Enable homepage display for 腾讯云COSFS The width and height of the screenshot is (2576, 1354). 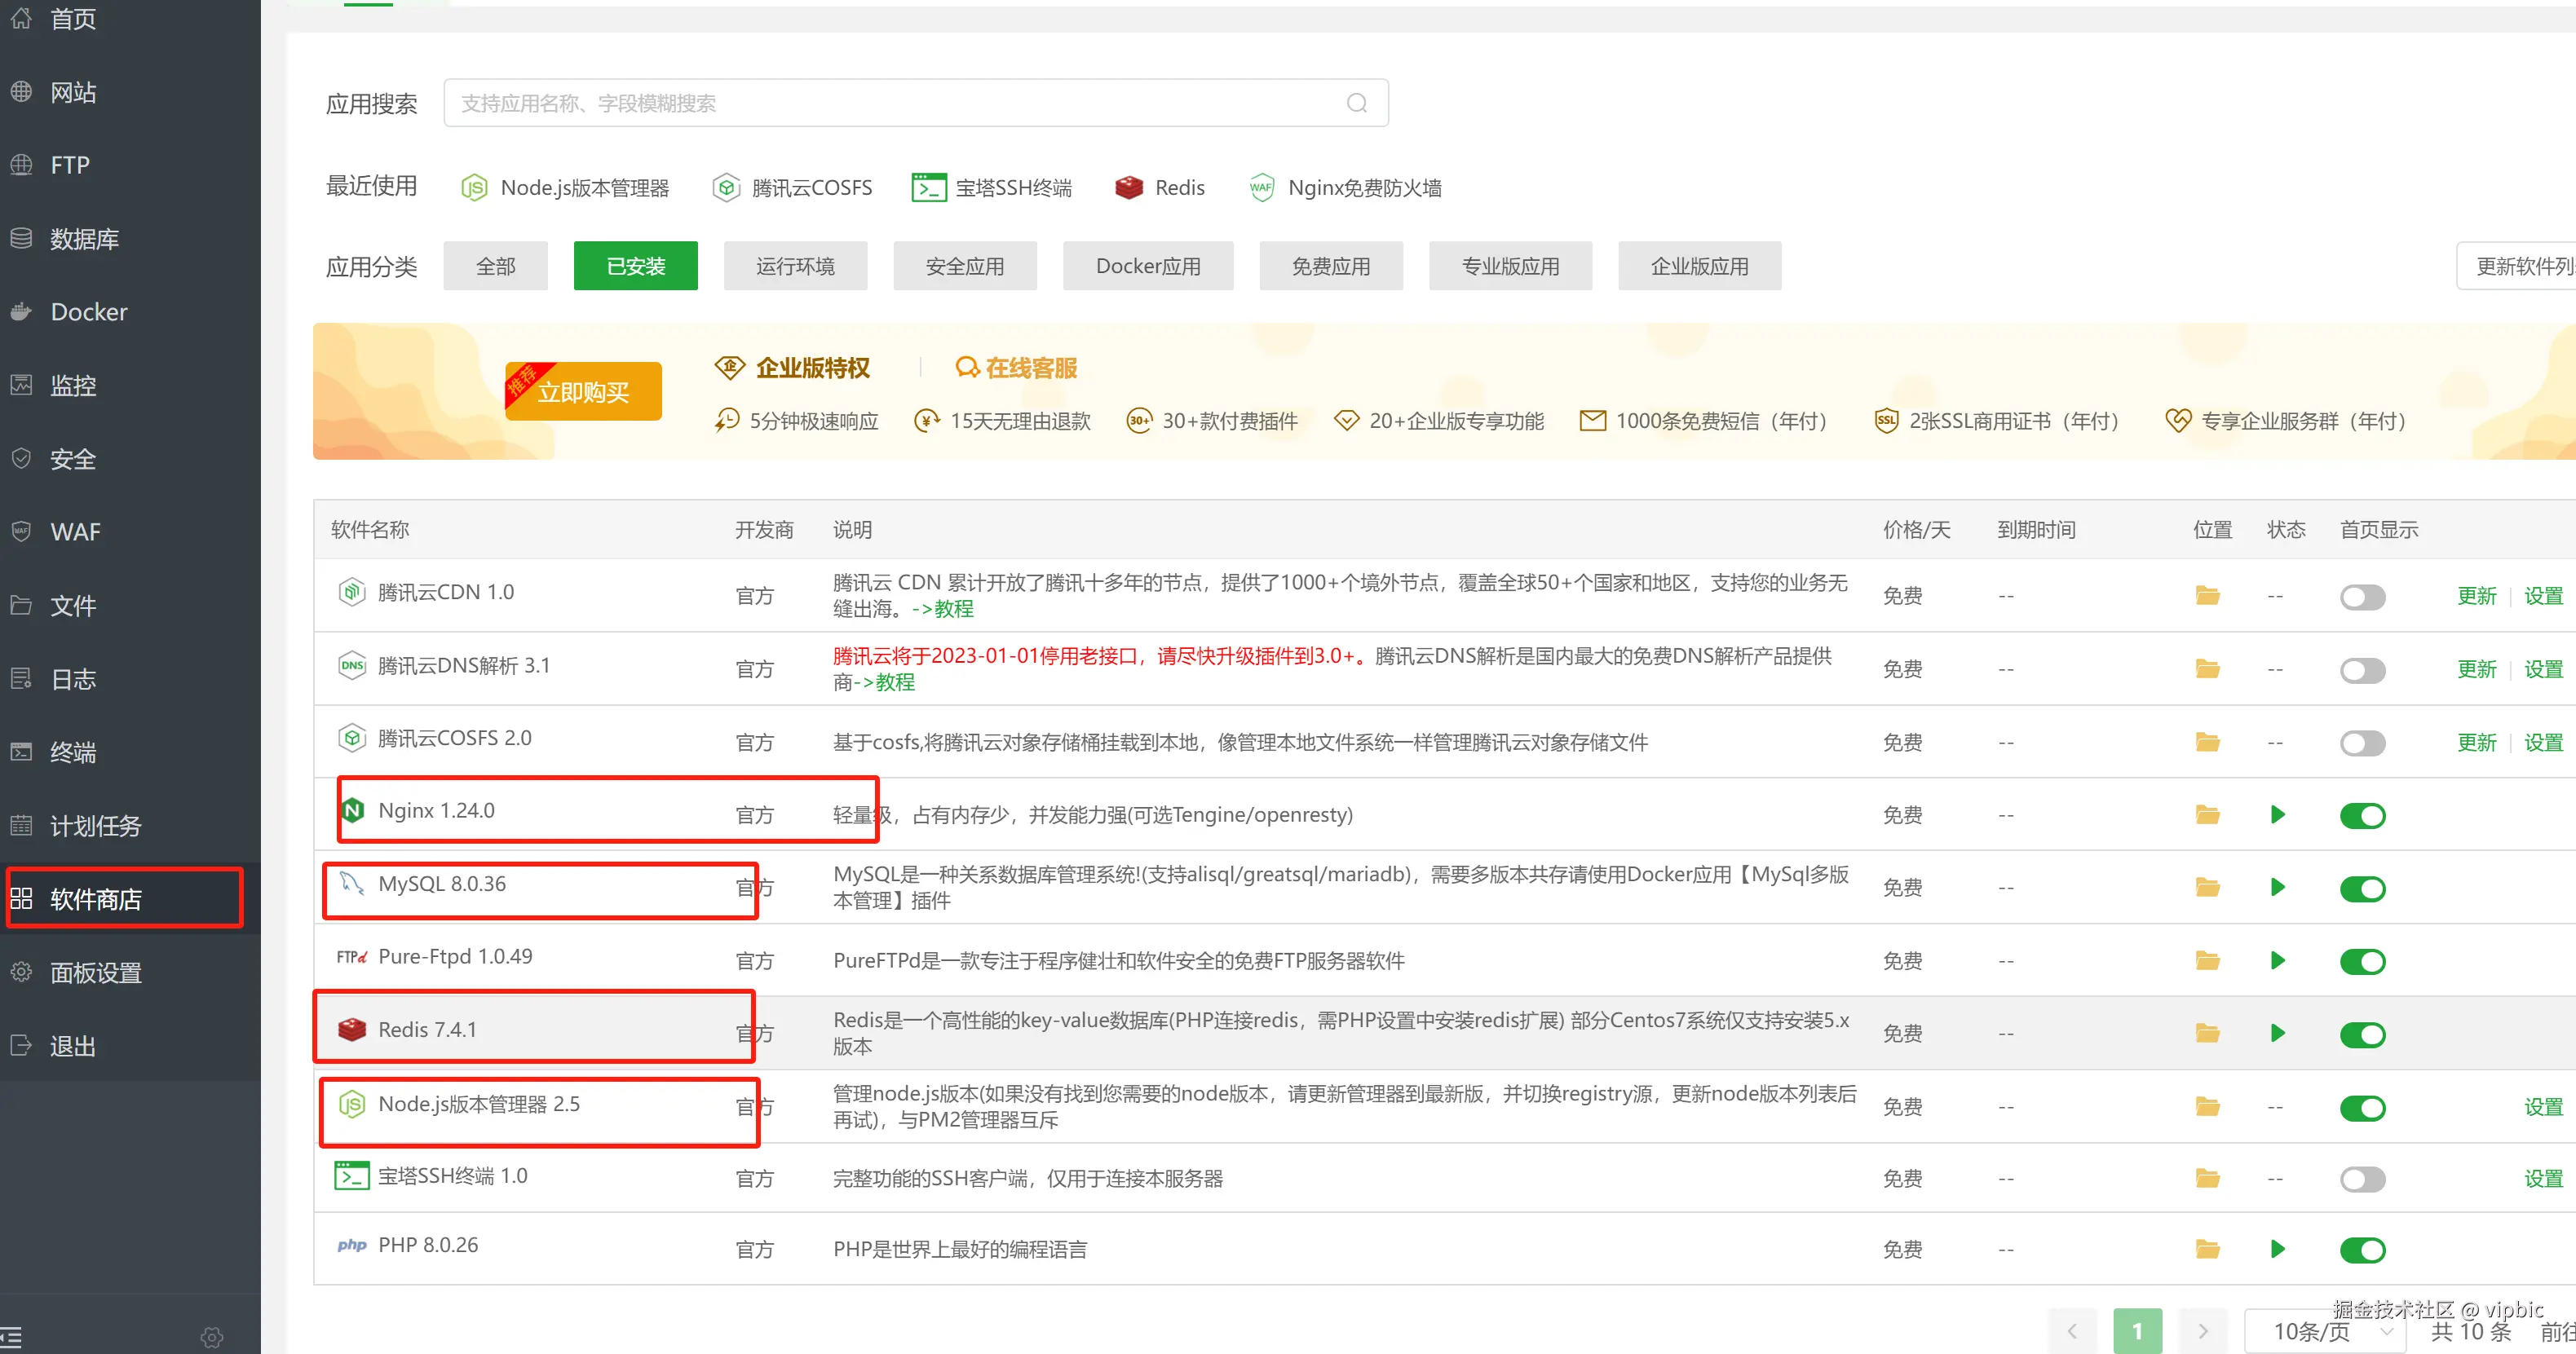pyautogui.click(x=2363, y=743)
